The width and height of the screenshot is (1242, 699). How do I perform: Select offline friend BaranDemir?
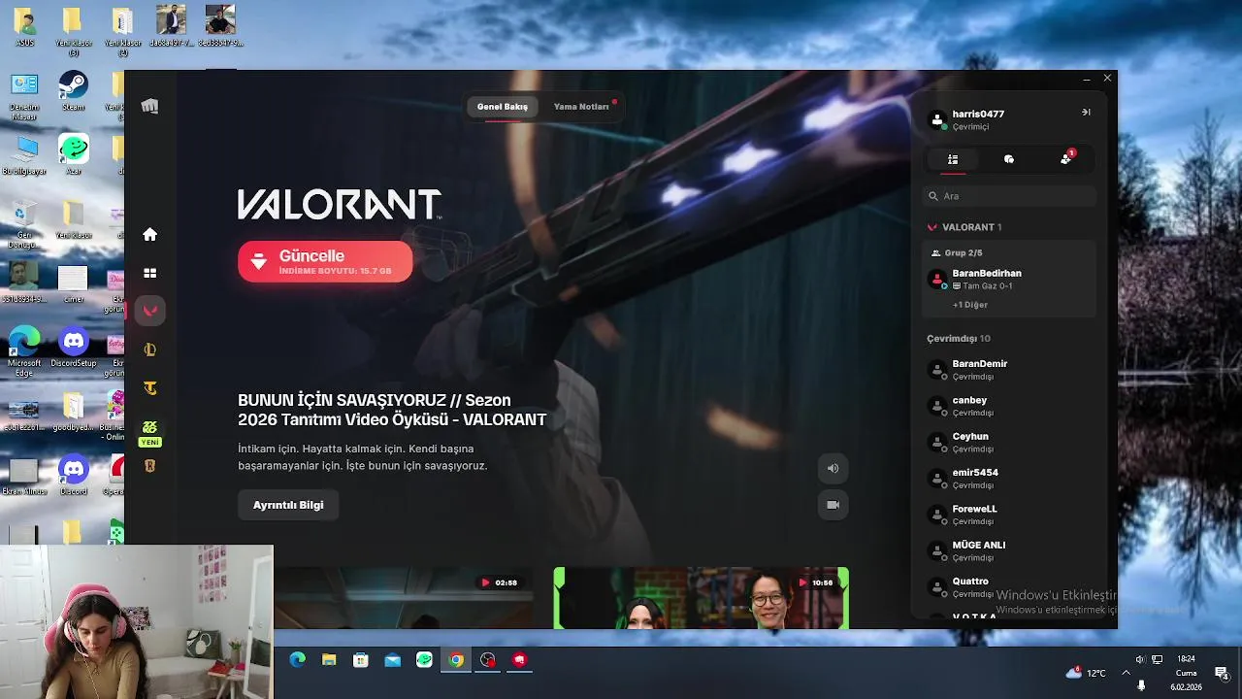pos(1009,370)
